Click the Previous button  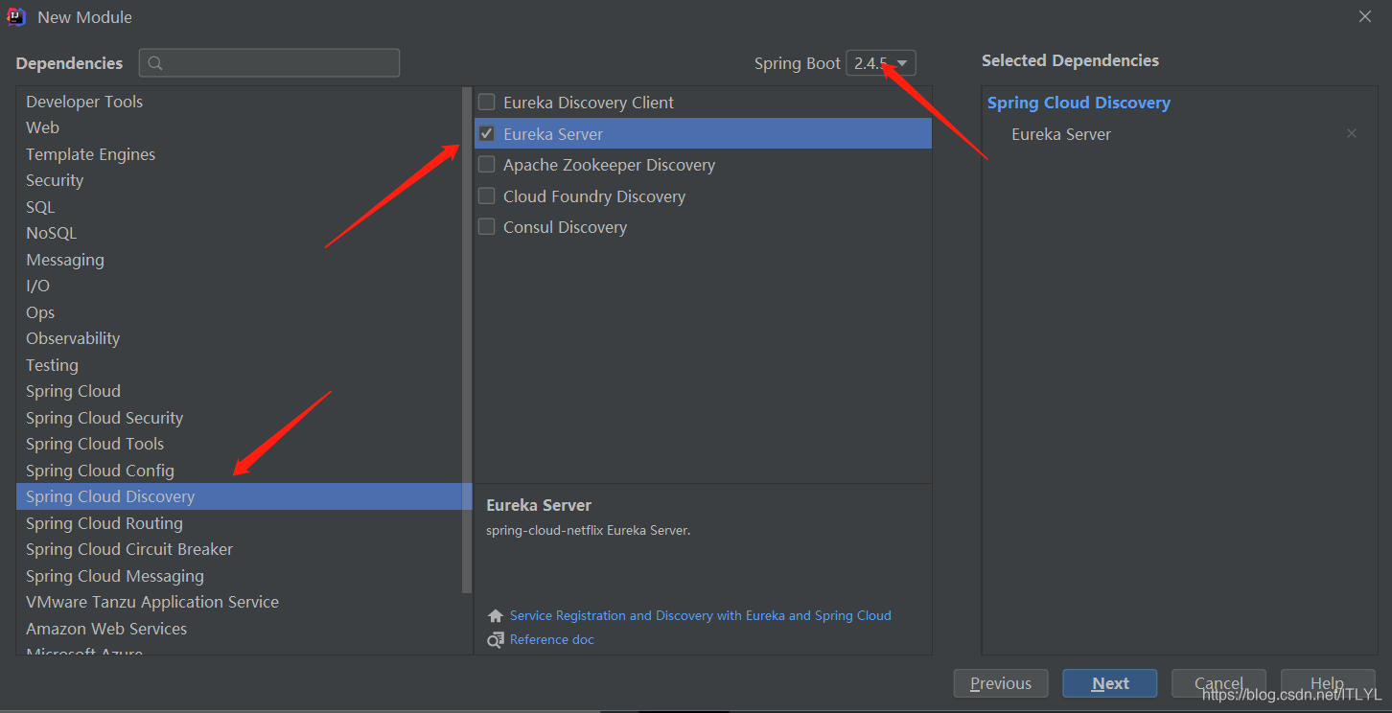pyautogui.click(x=1001, y=683)
